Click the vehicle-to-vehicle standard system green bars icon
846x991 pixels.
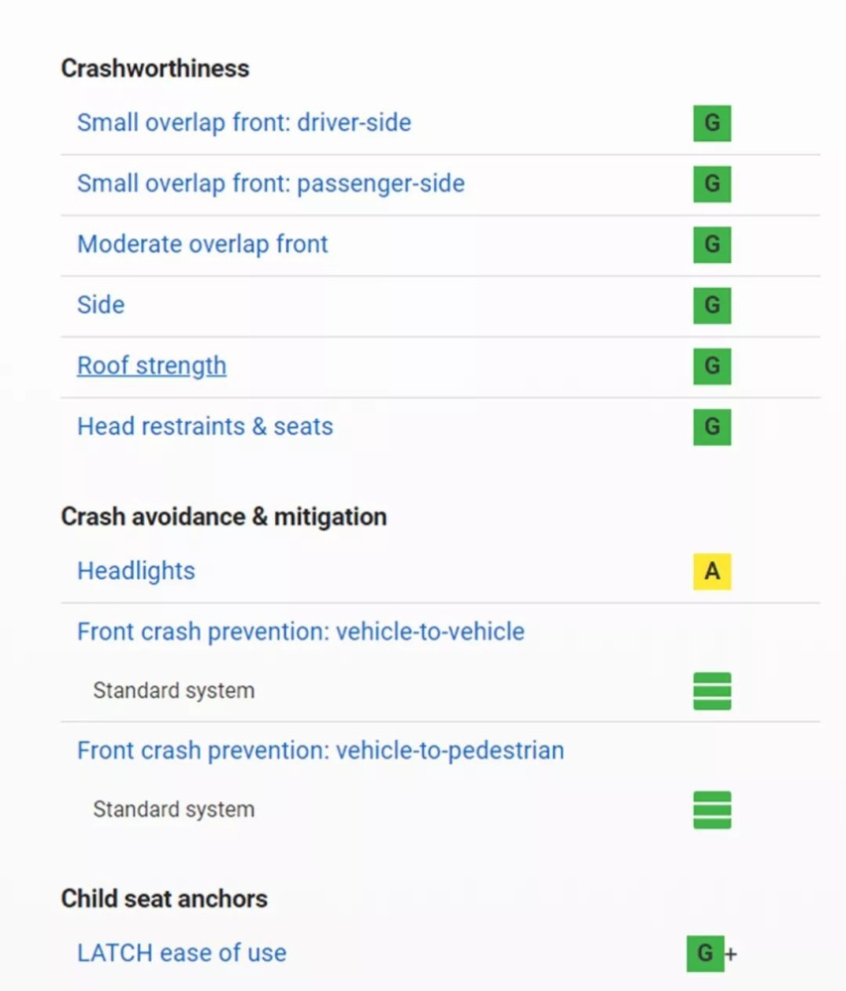tap(712, 691)
